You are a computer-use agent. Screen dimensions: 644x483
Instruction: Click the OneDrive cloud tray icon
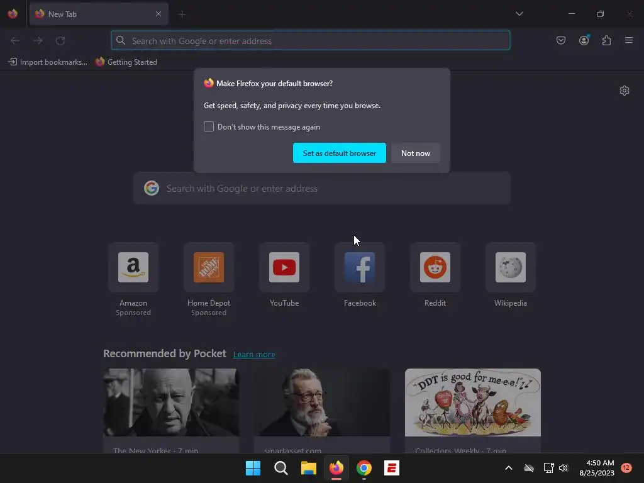tap(529, 468)
